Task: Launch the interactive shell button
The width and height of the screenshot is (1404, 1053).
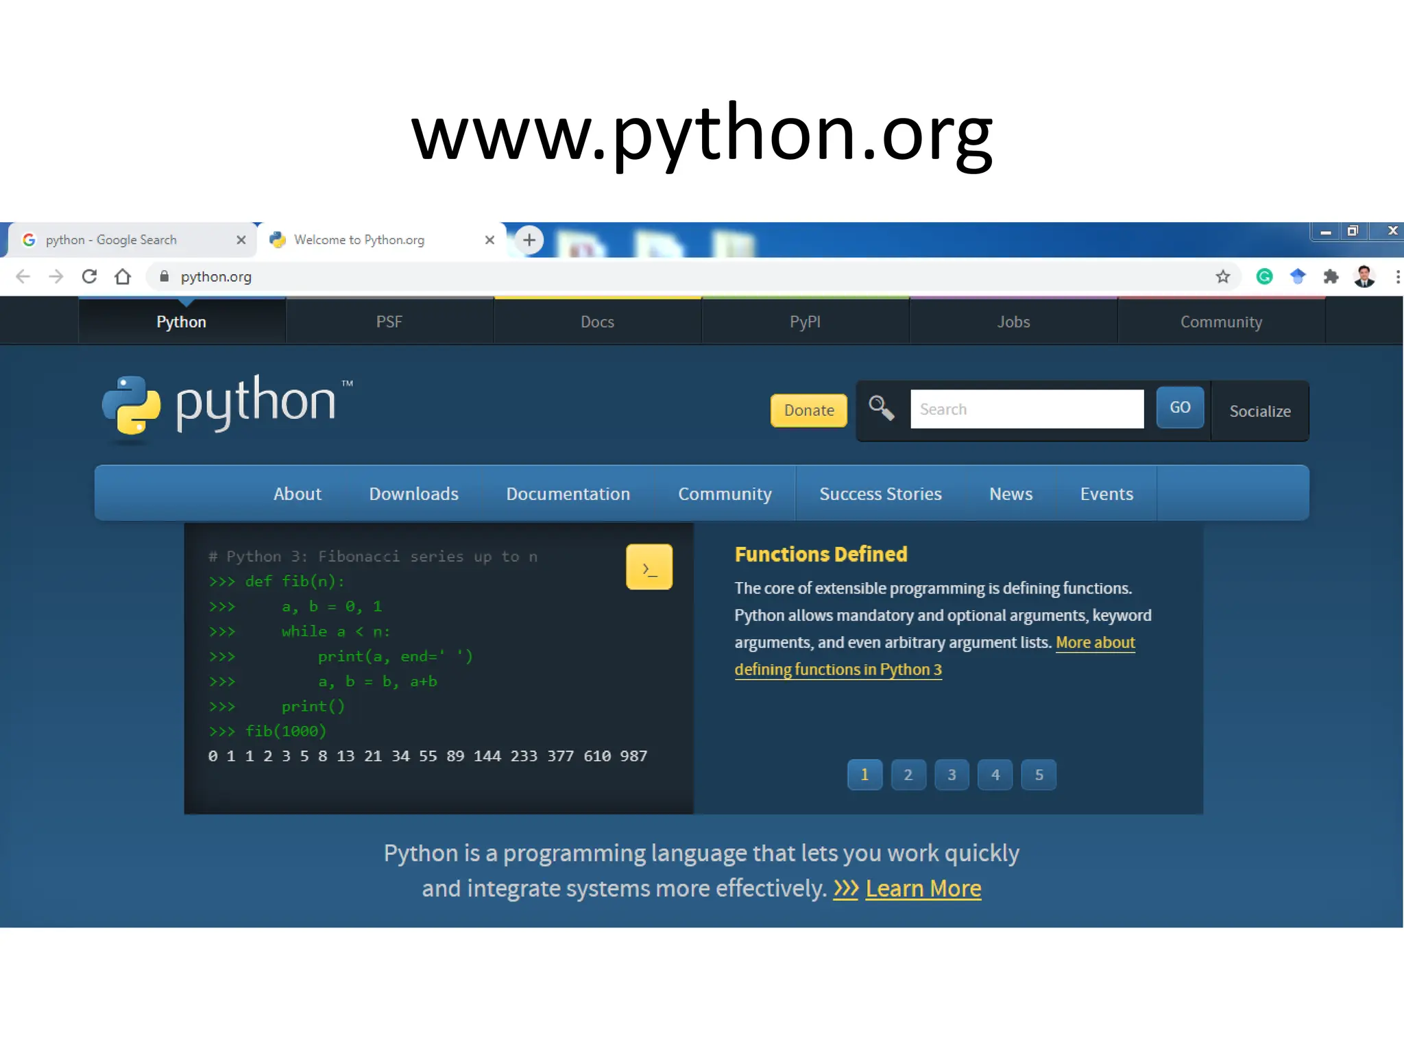Action: tap(649, 567)
